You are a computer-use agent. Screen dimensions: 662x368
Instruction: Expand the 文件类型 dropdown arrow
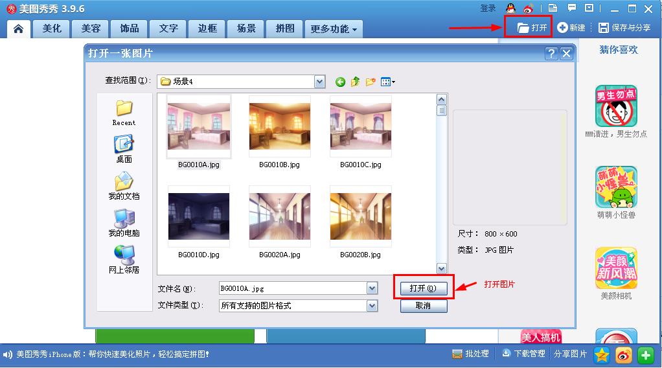(x=372, y=305)
